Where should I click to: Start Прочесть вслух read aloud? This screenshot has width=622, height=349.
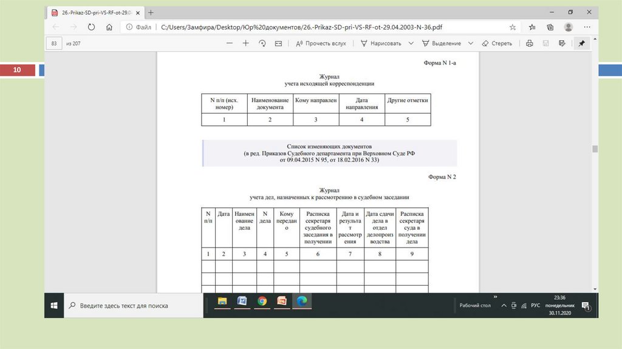(321, 43)
